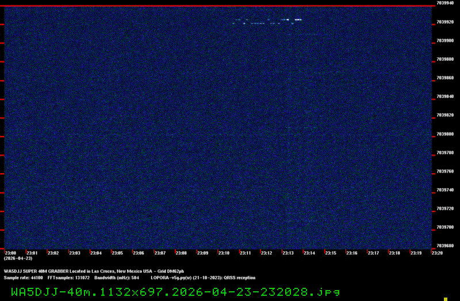
Task: Select the 'Sample rate: 44100' text
Action: click(x=23, y=277)
